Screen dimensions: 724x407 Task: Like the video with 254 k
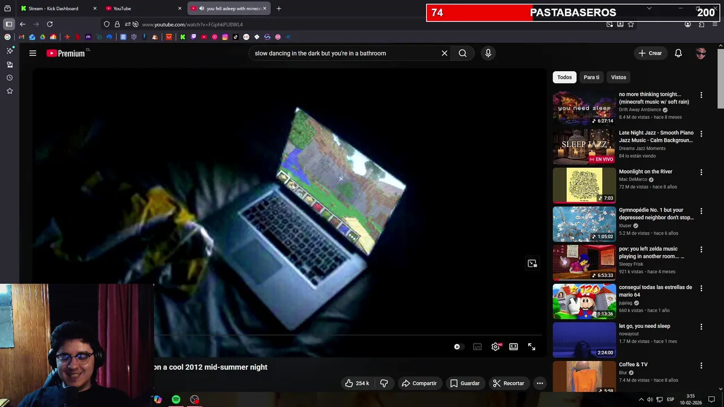pos(357,383)
